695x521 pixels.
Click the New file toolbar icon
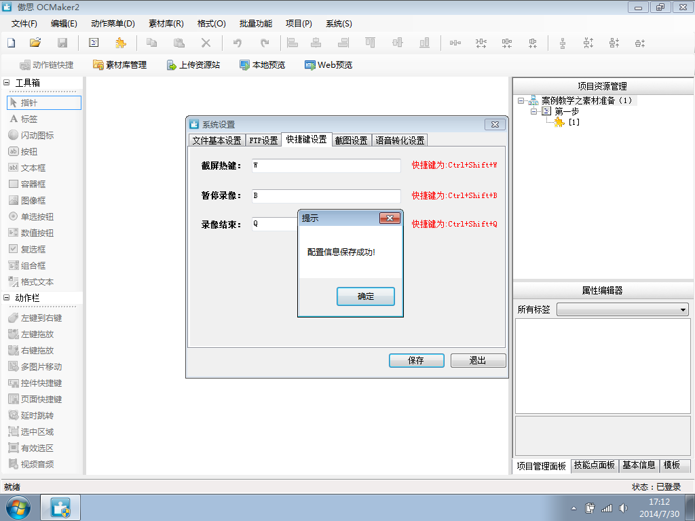(x=12, y=43)
